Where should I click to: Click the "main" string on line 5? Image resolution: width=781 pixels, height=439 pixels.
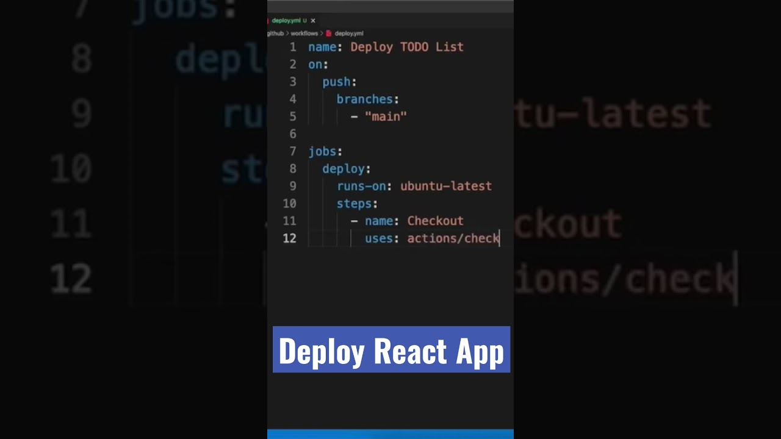pos(386,116)
